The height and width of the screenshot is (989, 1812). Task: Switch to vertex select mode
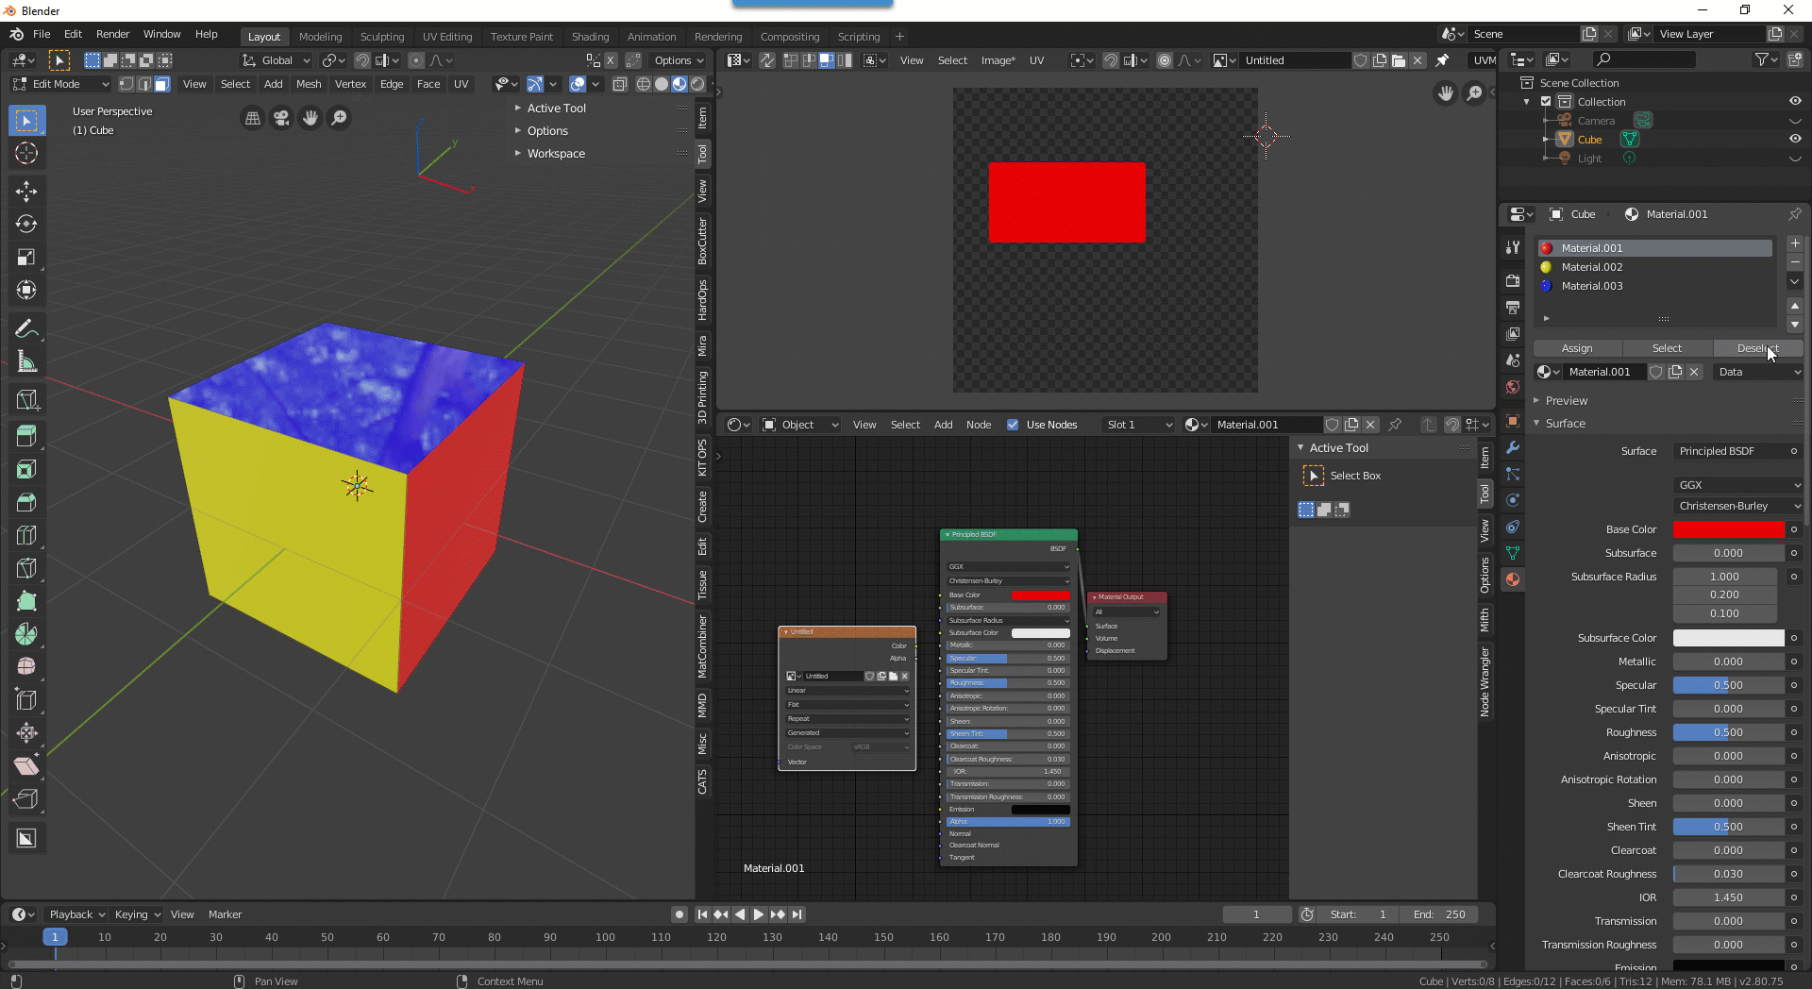pyautogui.click(x=126, y=84)
